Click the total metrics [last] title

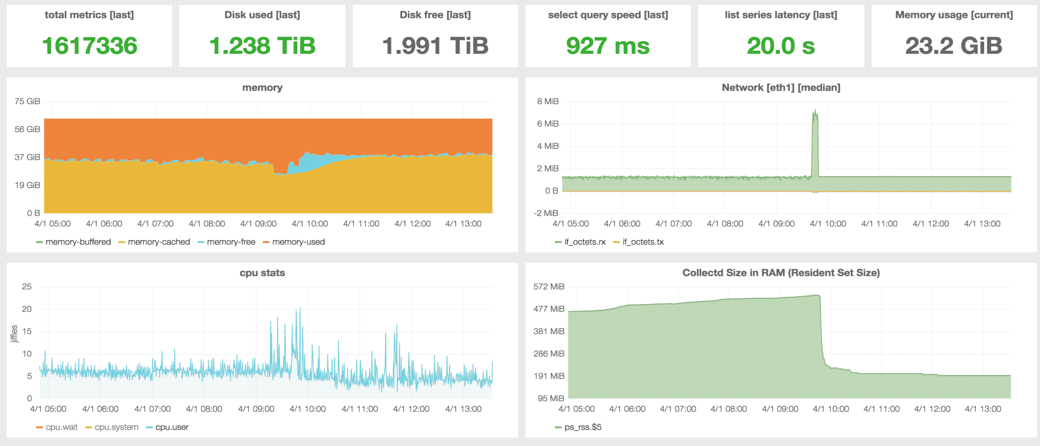[89, 15]
